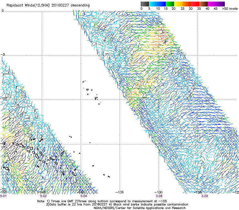239x210 pixels.
Task: Click the 'Note: 1) Times are GMT' footnote line
Action: (x=102, y=201)
